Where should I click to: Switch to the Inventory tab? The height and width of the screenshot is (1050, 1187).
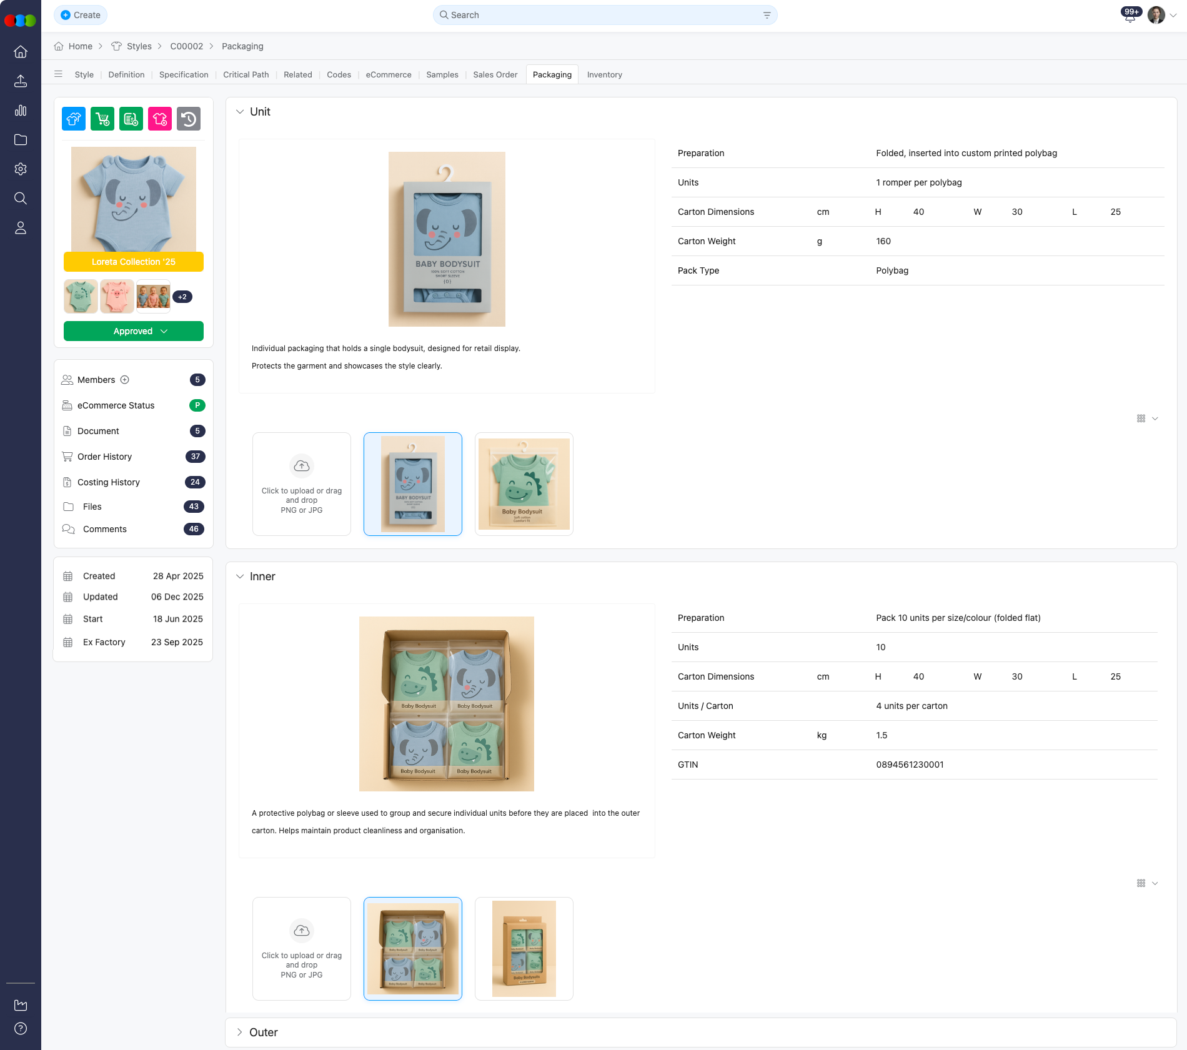604,74
